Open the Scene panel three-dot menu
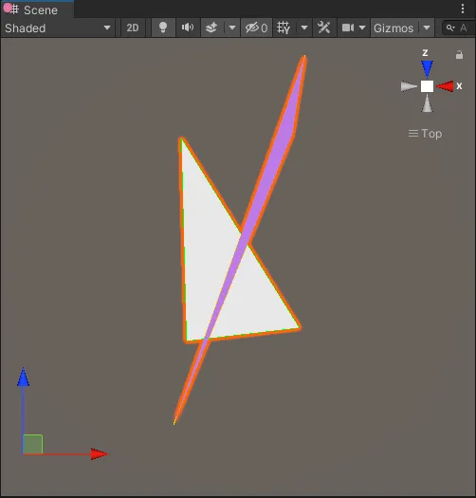 point(463,9)
